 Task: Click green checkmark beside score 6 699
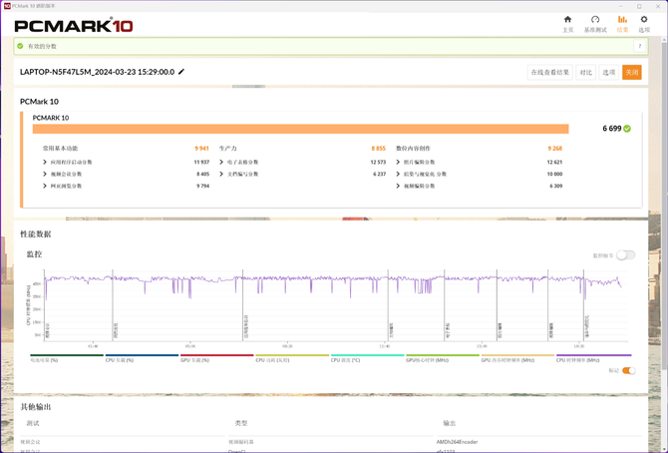point(627,129)
